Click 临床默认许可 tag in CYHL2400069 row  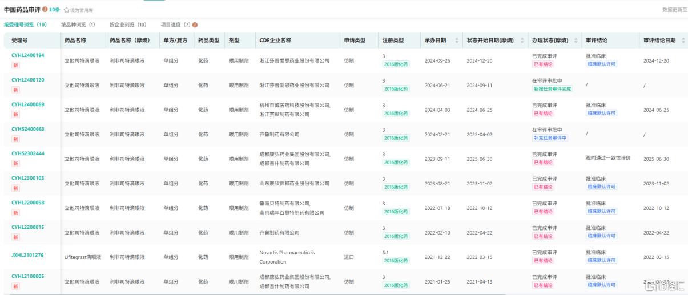pyautogui.click(x=601, y=114)
